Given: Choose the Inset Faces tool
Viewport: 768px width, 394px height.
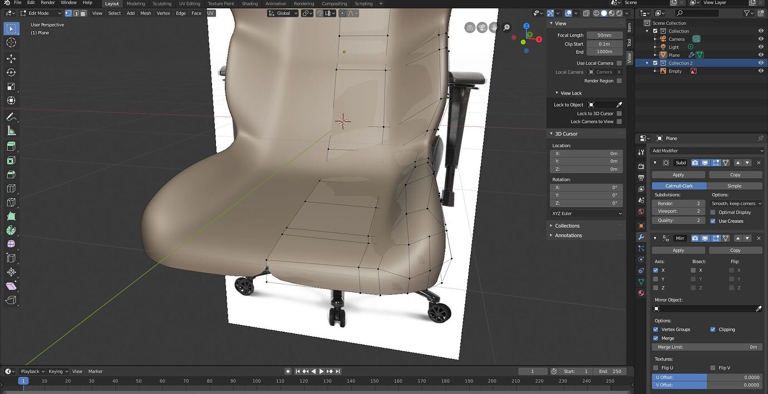Looking at the screenshot, I should (x=11, y=160).
